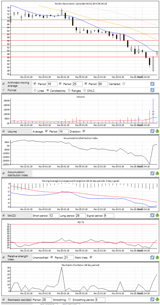Toggle the Period 25 moving average checkbox

point(60,84)
